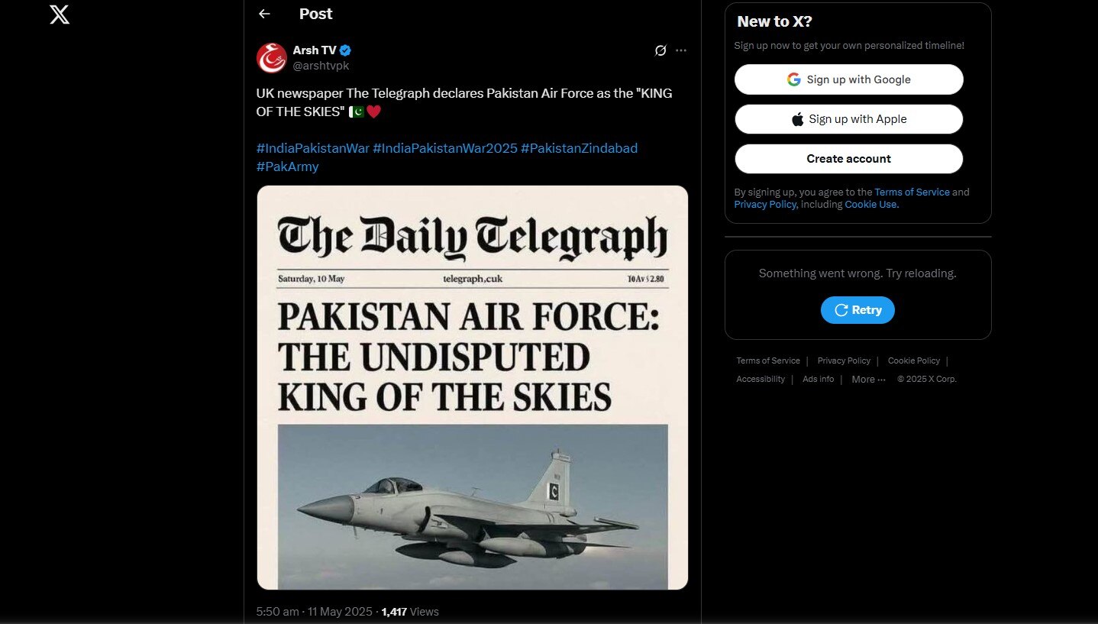1098x624 pixels.
Task: Open the Ads info footer link
Action: pos(818,379)
